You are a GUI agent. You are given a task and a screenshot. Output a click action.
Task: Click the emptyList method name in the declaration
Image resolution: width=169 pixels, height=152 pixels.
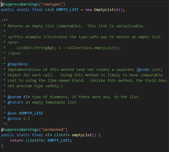pyautogui.click(x=82, y=135)
